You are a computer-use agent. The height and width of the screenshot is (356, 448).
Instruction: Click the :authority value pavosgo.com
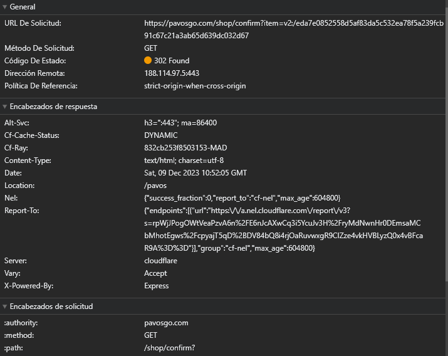click(x=166, y=323)
